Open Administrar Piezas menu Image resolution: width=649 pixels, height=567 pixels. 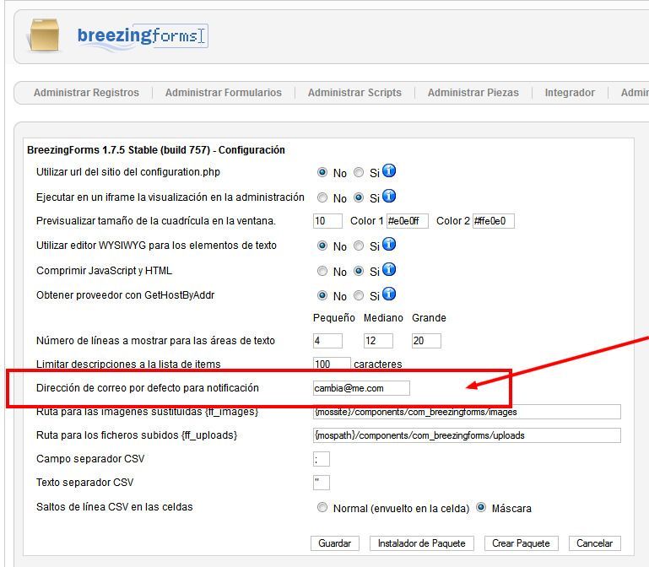tap(473, 92)
